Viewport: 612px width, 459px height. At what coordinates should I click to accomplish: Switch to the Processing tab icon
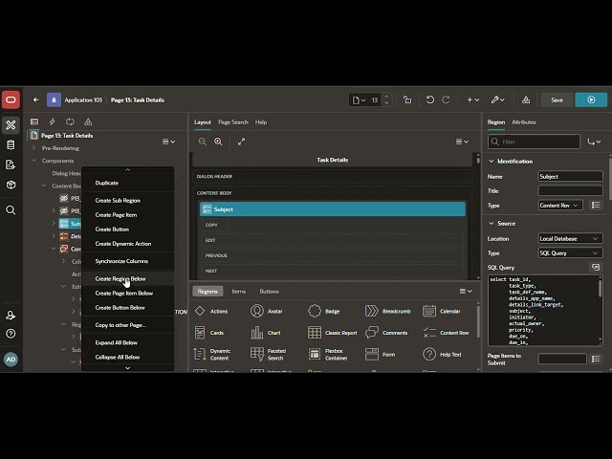(70, 121)
